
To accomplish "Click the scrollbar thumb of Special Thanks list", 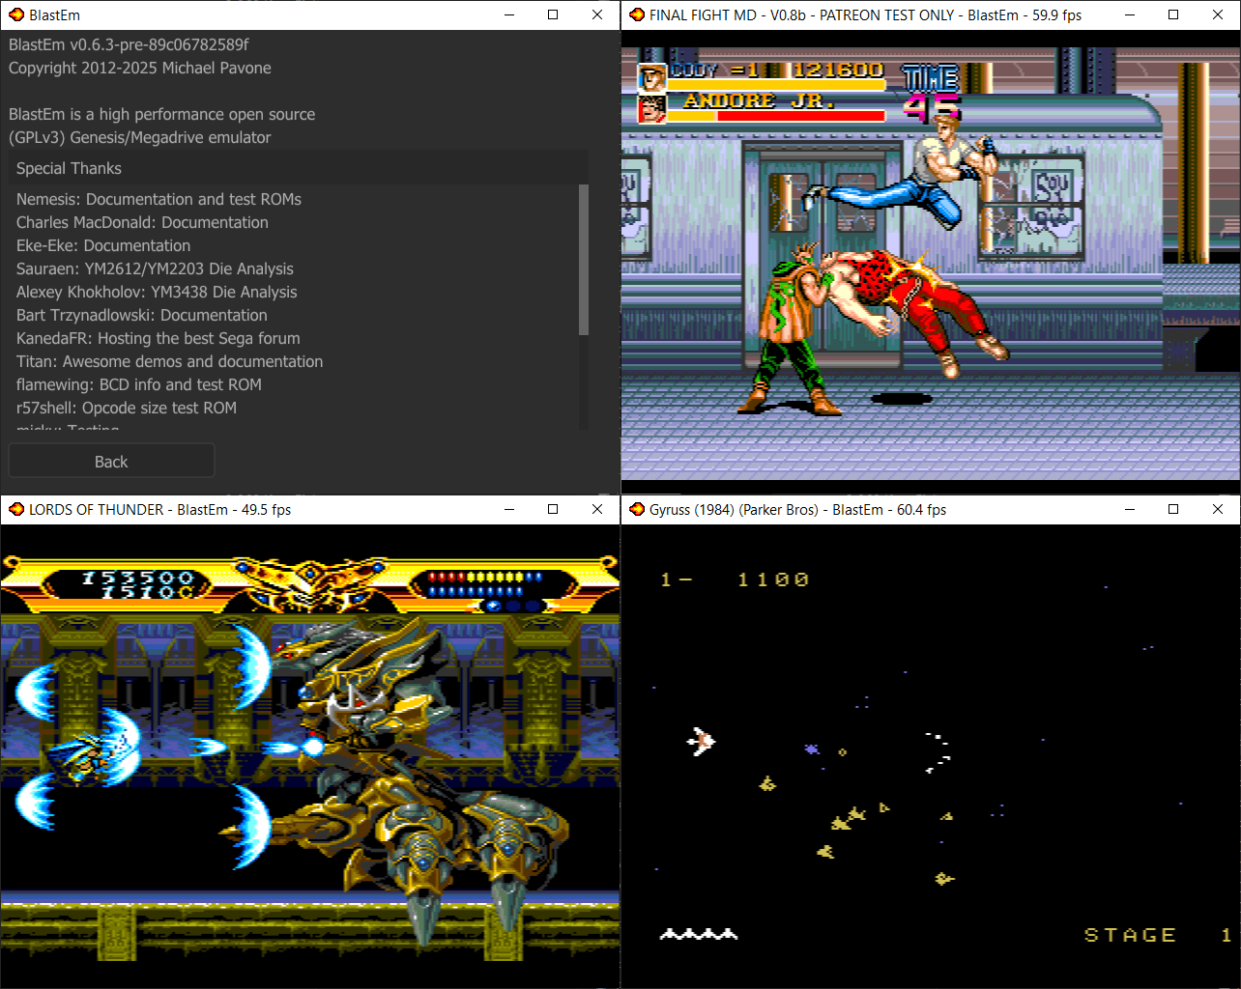I will [583, 260].
